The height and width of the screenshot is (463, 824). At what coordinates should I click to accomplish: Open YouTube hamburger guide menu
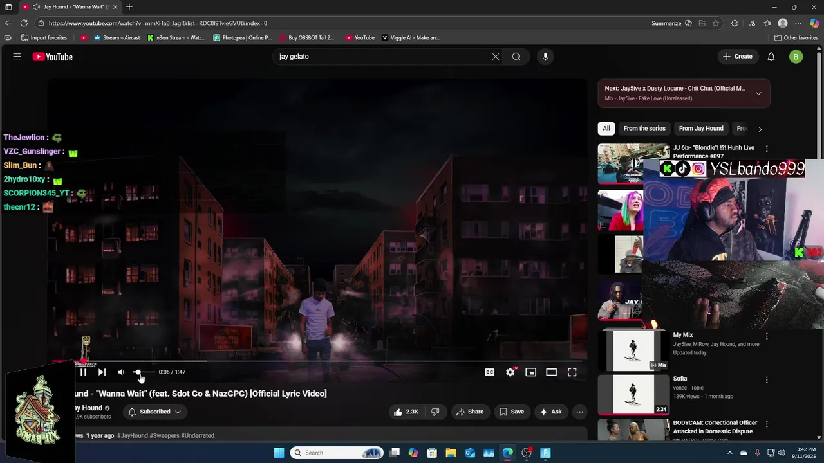[17, 57]
